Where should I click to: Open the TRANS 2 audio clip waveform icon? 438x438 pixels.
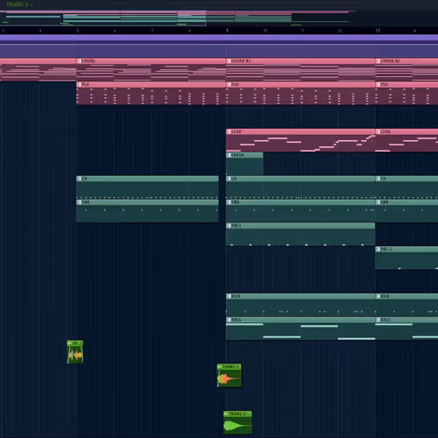220,367
